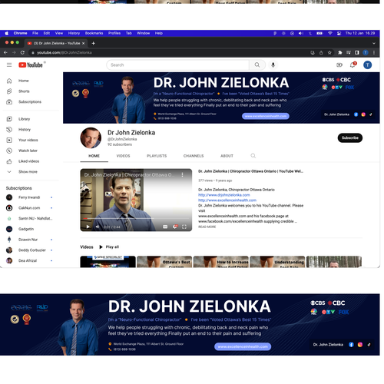Switch to the VIDEOS channel tab
The height and width of the screenshot is (384, 384).
pyautogui.click(x=123, y=156)
